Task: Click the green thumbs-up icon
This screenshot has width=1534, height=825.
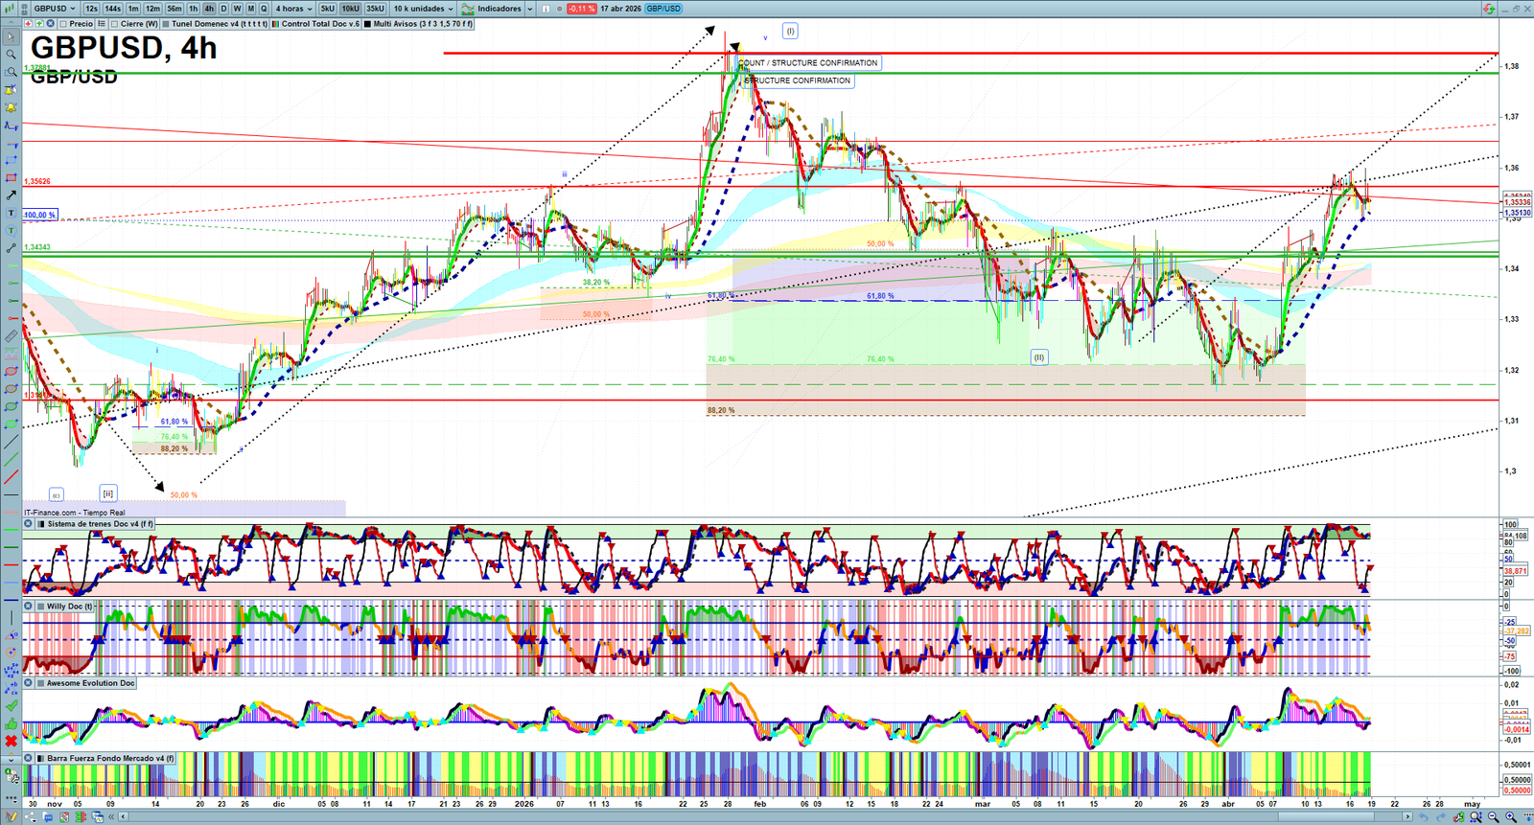Action: (x=11, y=723)
